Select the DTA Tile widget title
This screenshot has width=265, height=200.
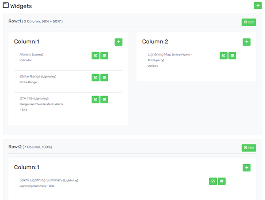[26, 98]
